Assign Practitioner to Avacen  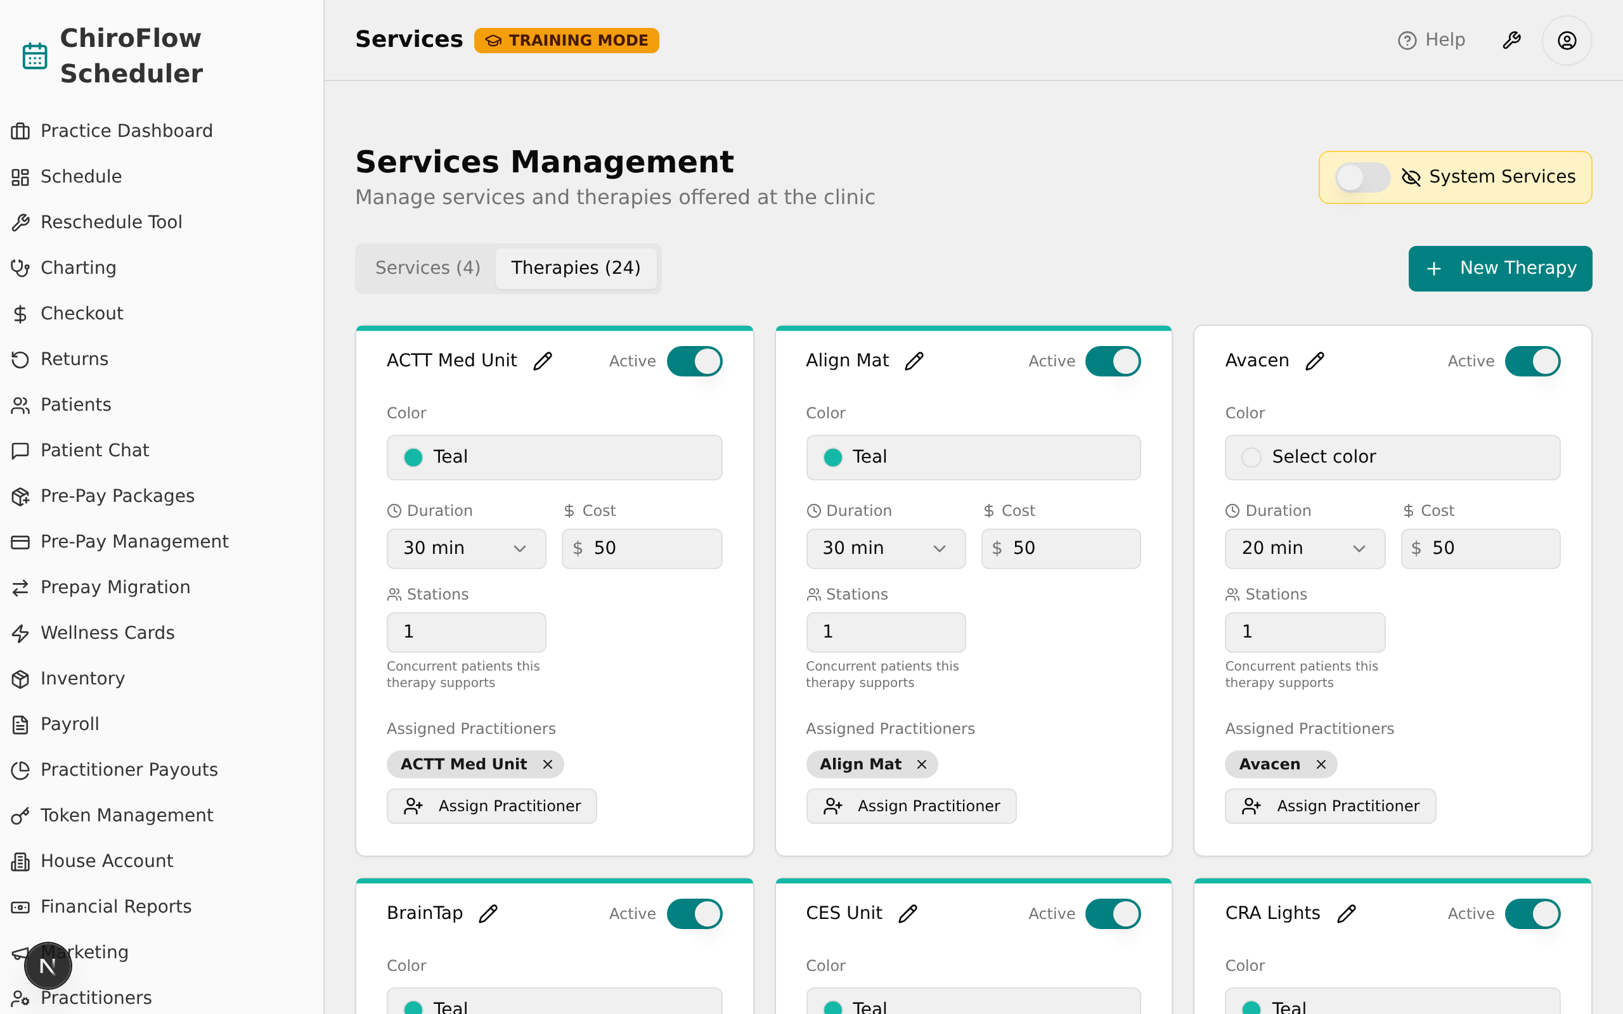tap(1330, 805)
